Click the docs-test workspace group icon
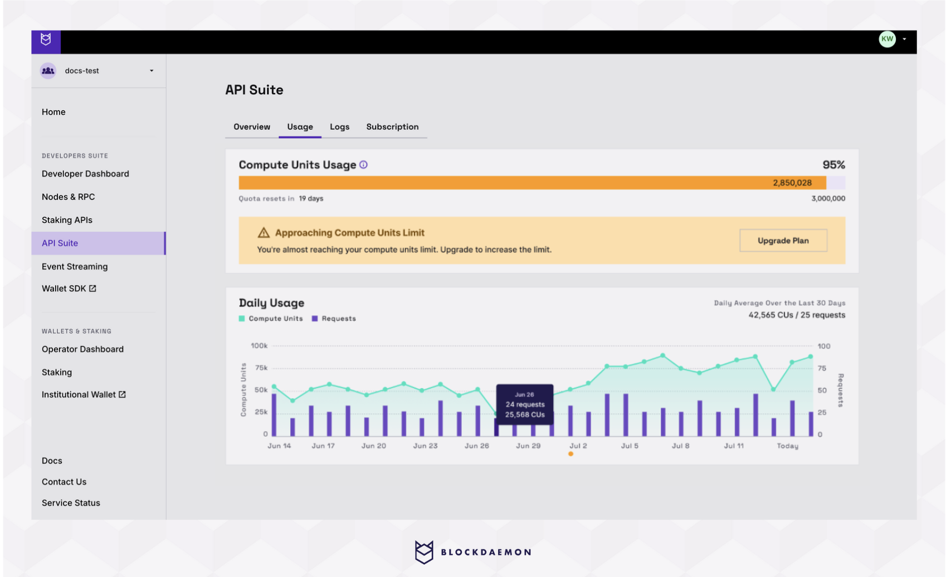This screenshot has height=577, width=946. coord(48,71)
